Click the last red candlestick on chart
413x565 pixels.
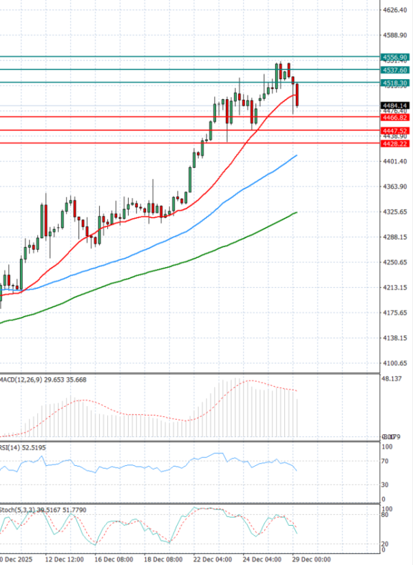click(x=297, y=95)
